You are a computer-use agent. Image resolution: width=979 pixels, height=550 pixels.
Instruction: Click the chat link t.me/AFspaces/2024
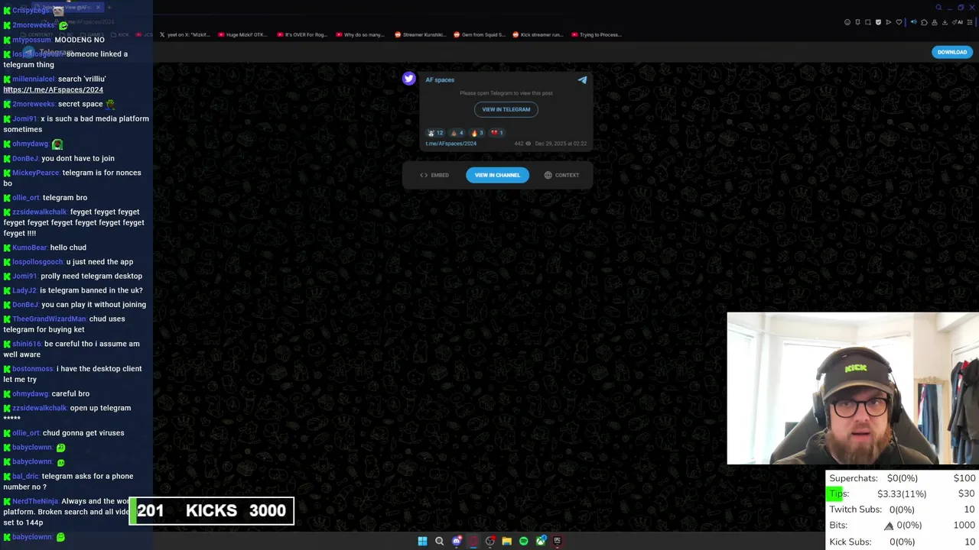[x=53, y=89]
